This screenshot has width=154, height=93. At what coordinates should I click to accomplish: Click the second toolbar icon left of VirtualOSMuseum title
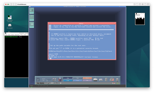coord(13,4)
